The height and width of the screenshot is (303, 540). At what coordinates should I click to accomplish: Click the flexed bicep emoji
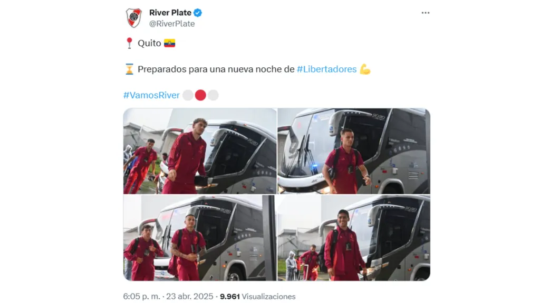(365, 69)
